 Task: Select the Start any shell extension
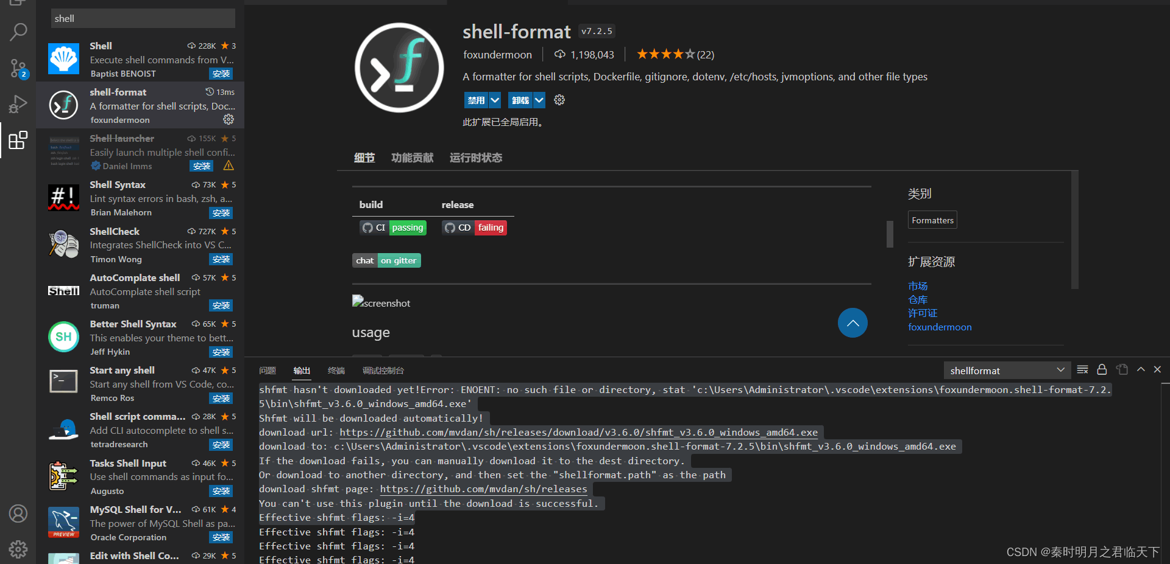click(140, 384)
